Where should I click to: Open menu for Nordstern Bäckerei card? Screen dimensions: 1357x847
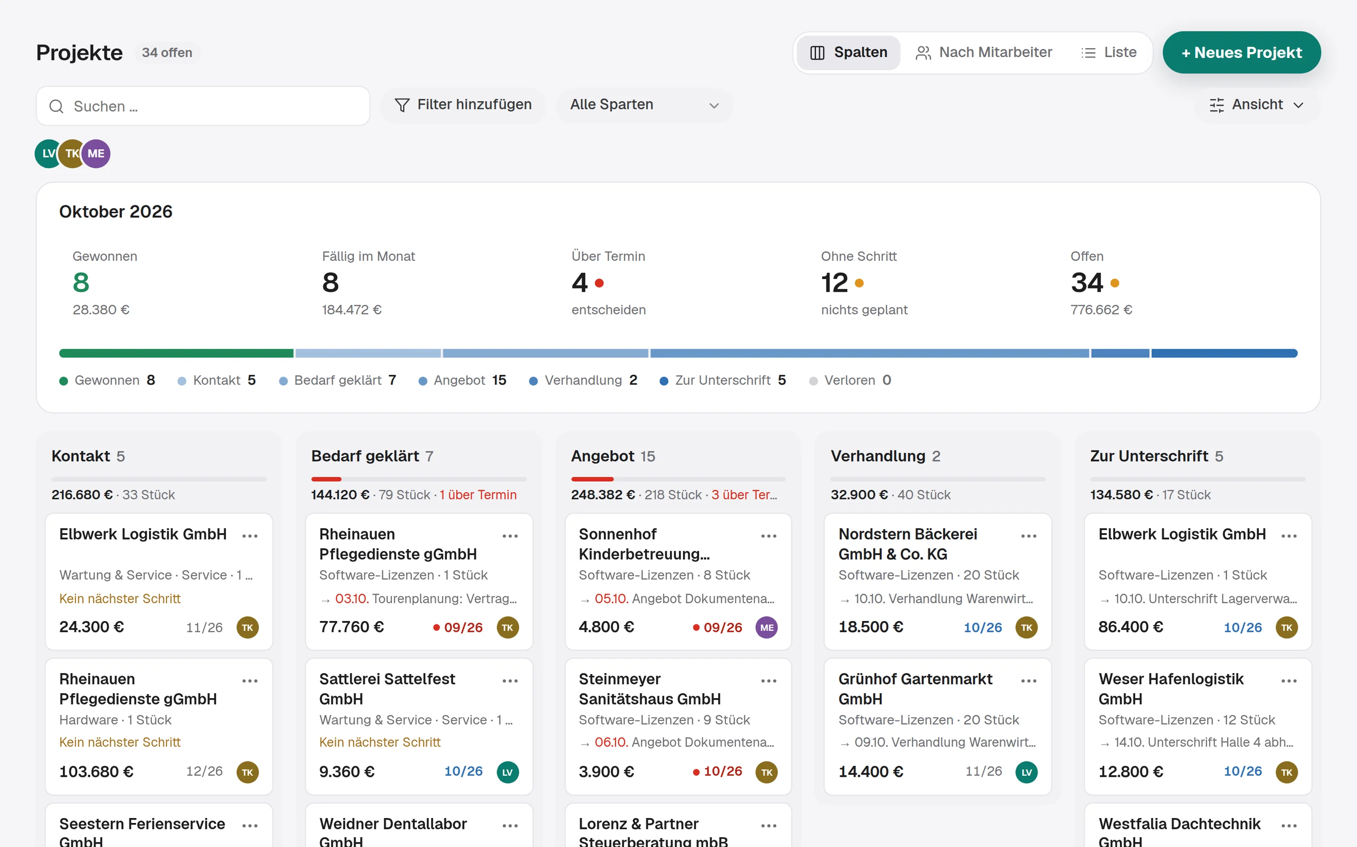1029,536
